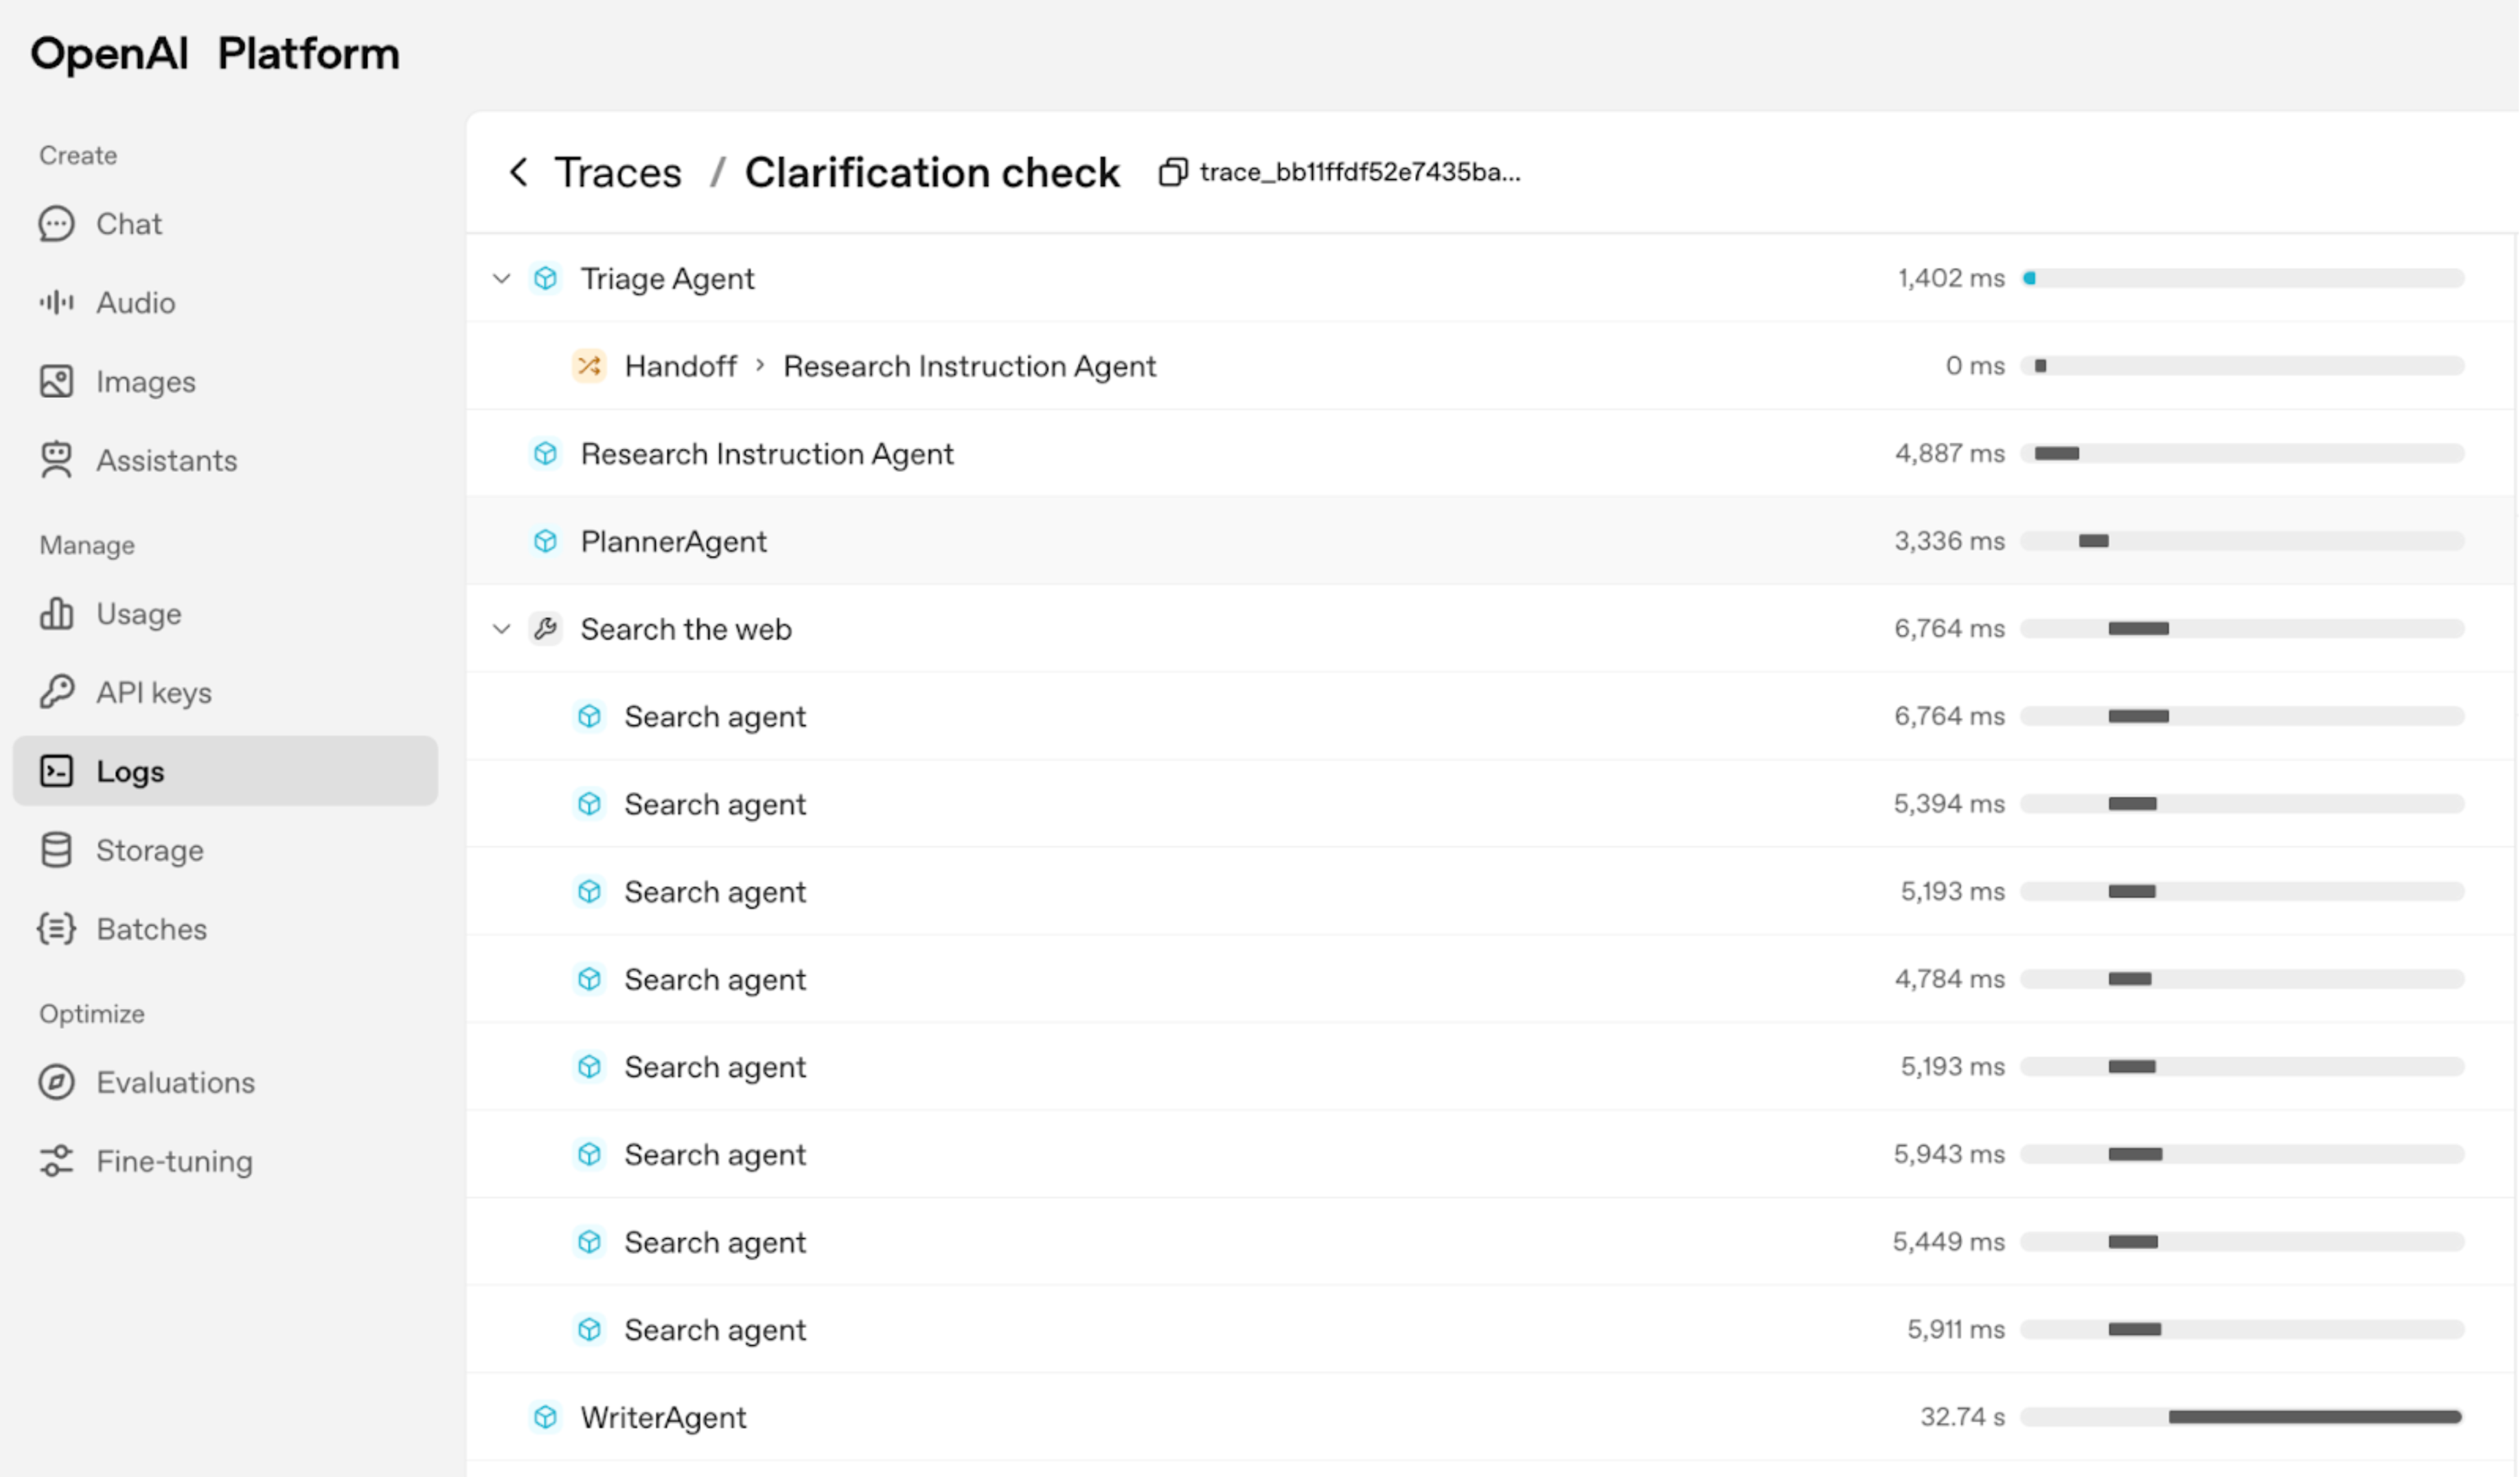Click the 5,911 ms Search agent timeline bar
The height and width of the screenshot is (1477, 2520).
[x=2134, y=1329]
